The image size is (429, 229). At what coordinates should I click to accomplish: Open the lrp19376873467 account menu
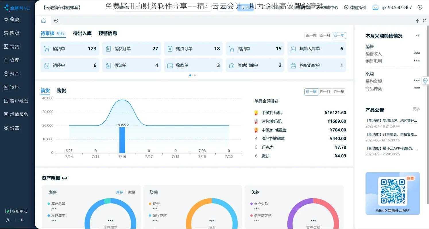[x=392, y=7]
